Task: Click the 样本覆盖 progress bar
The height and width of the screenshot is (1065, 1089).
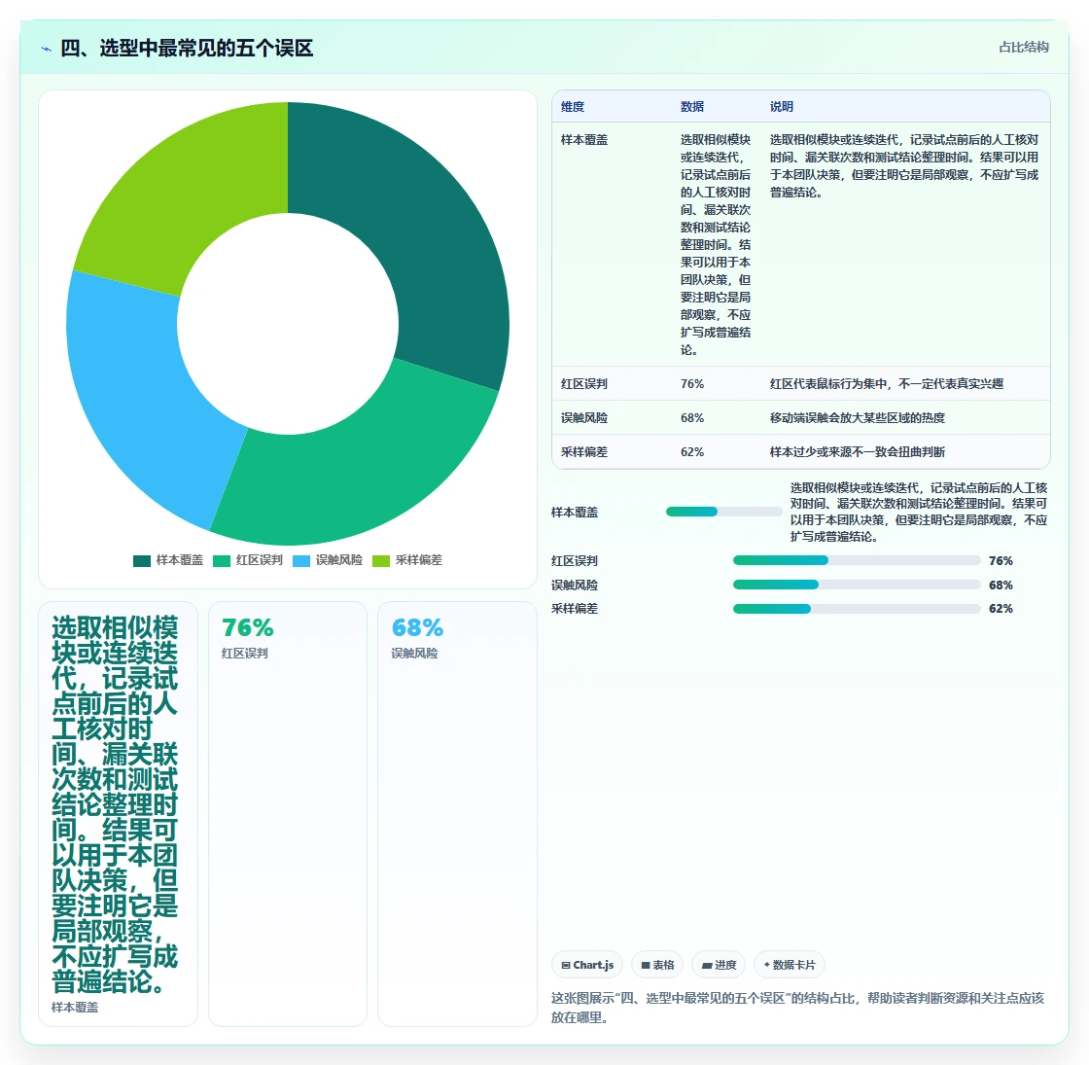Action: pos(723,512)
